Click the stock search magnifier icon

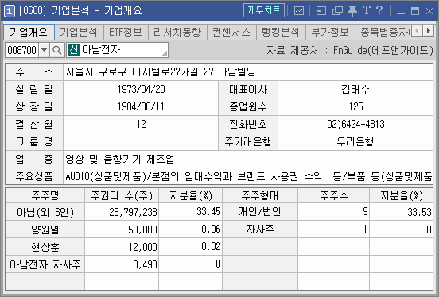56,50
